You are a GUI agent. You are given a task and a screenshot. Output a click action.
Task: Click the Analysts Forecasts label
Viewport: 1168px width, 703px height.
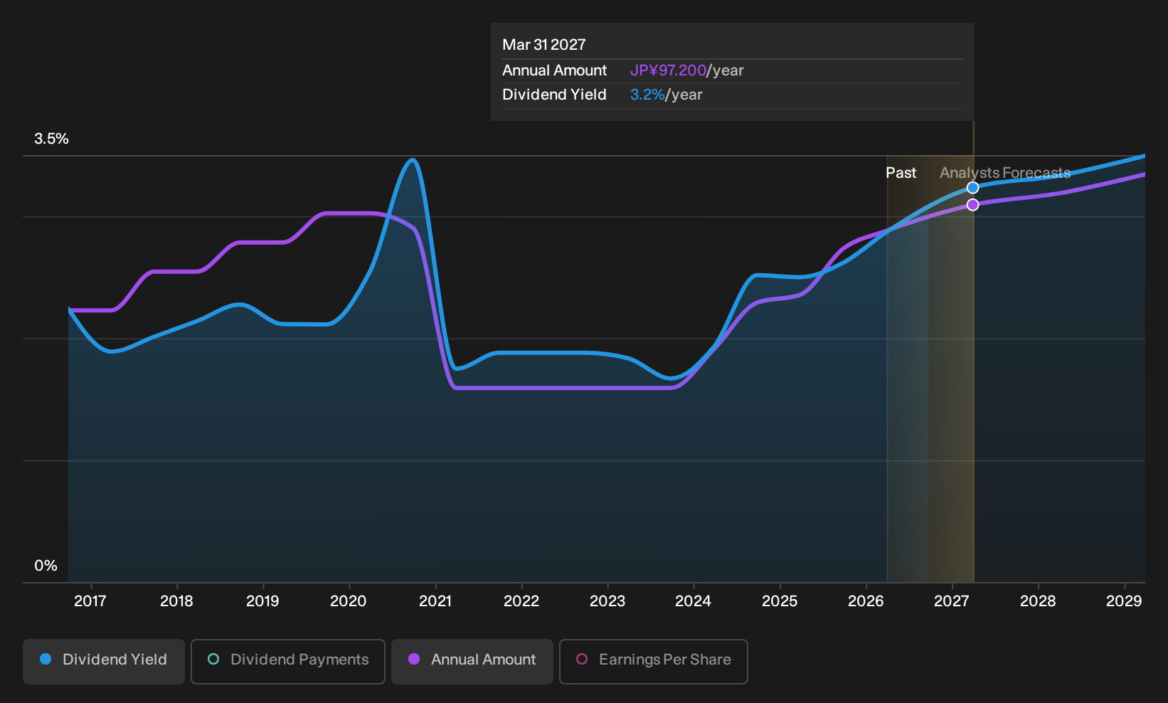pos(1005,173)
